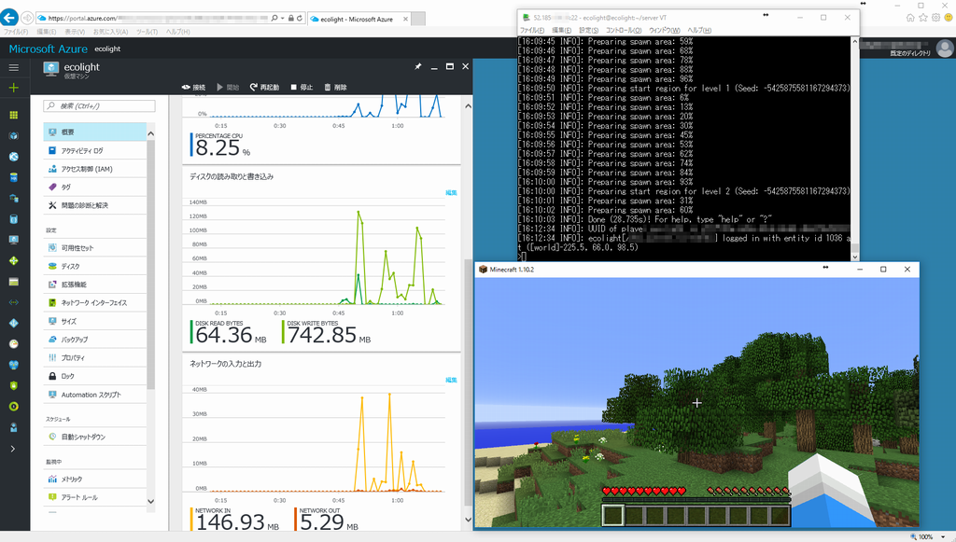This screenshot has height=542, width=956.
Task: Click 接続 to connect to the VM
Action: click(193, 87)
